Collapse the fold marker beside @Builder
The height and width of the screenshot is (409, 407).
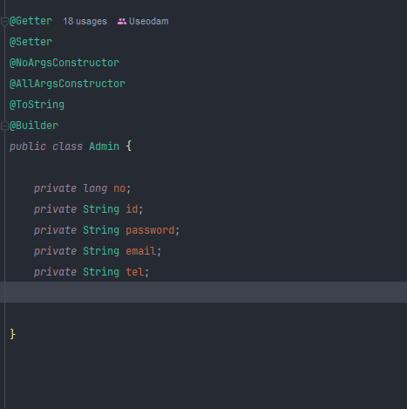point(4,126)
